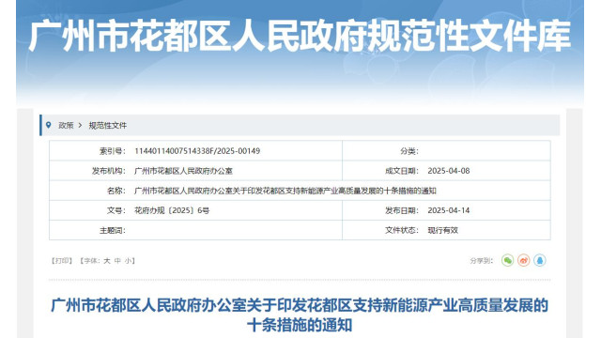
Task: Set font size to 中
Action: 117,261
